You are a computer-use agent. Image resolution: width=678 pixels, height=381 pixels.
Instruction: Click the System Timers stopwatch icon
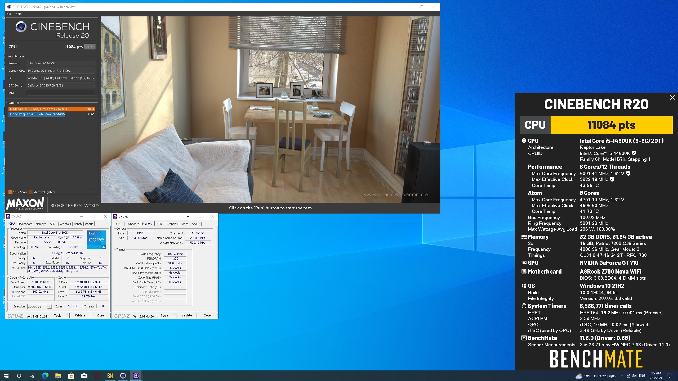pyautogui.click(x=524, y=306)
